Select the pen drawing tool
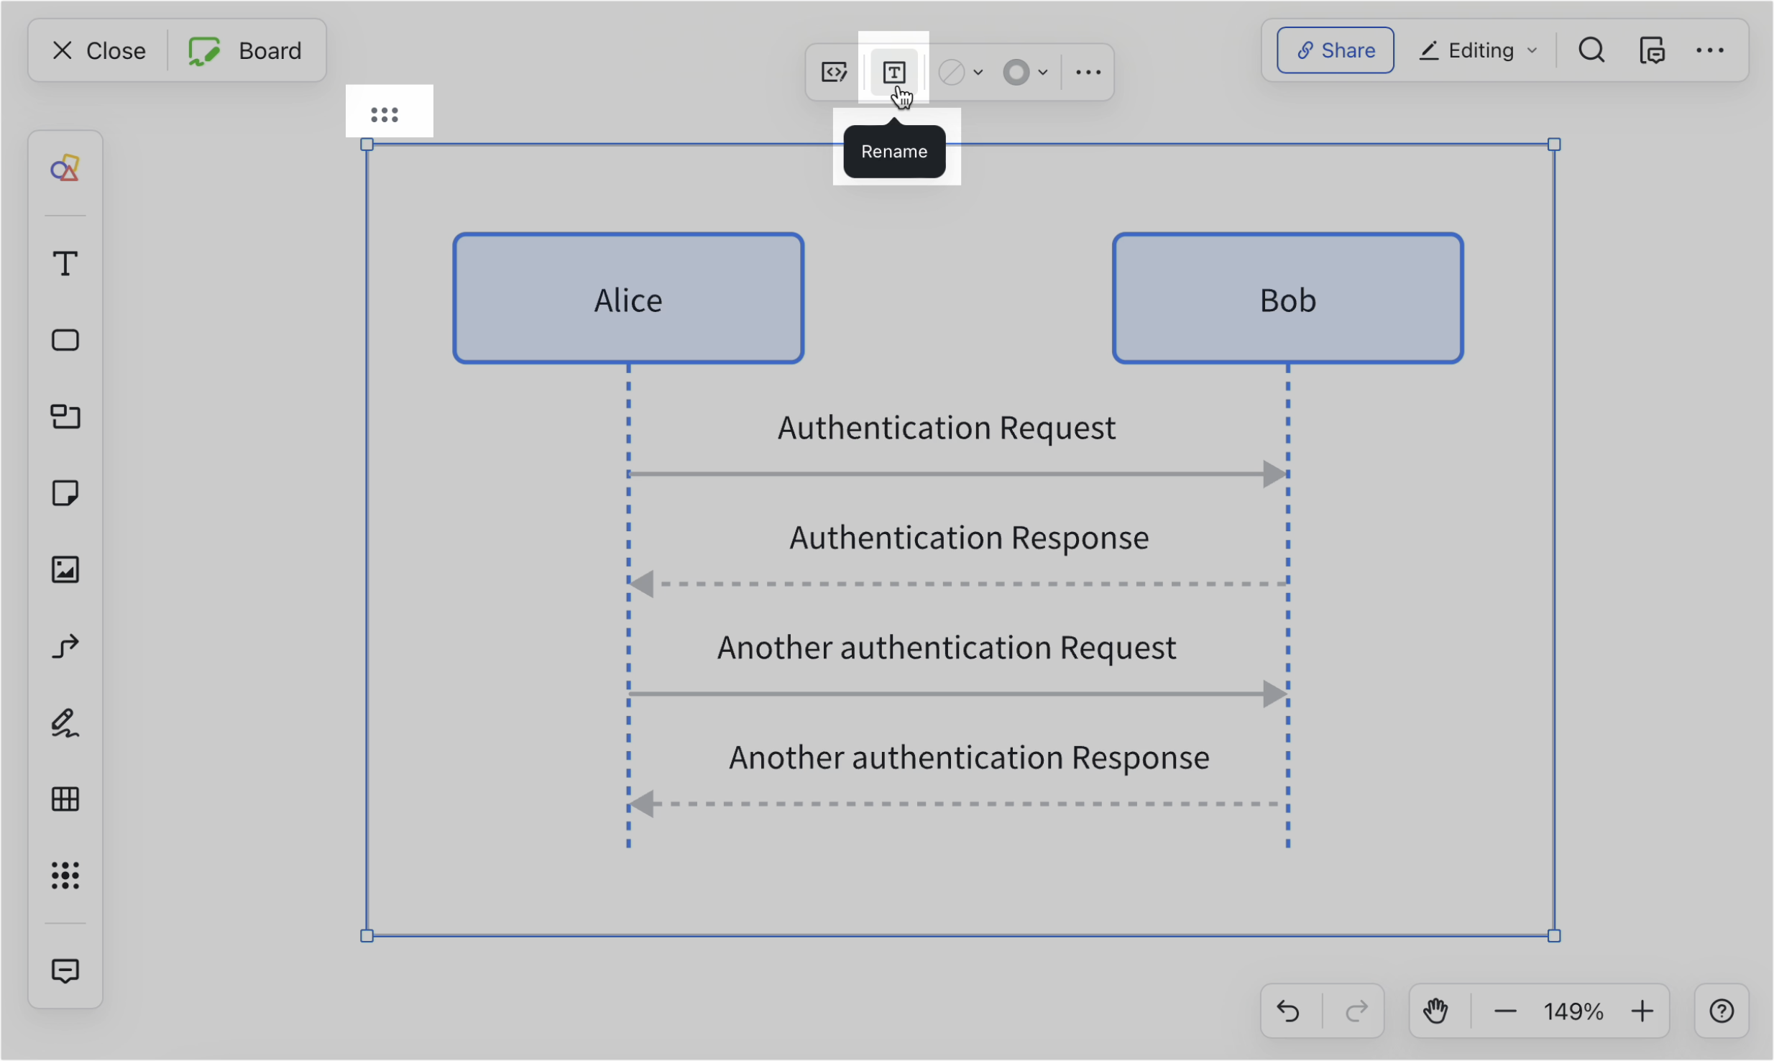This screenshot has width=1774, height=1061. (65, 723)
